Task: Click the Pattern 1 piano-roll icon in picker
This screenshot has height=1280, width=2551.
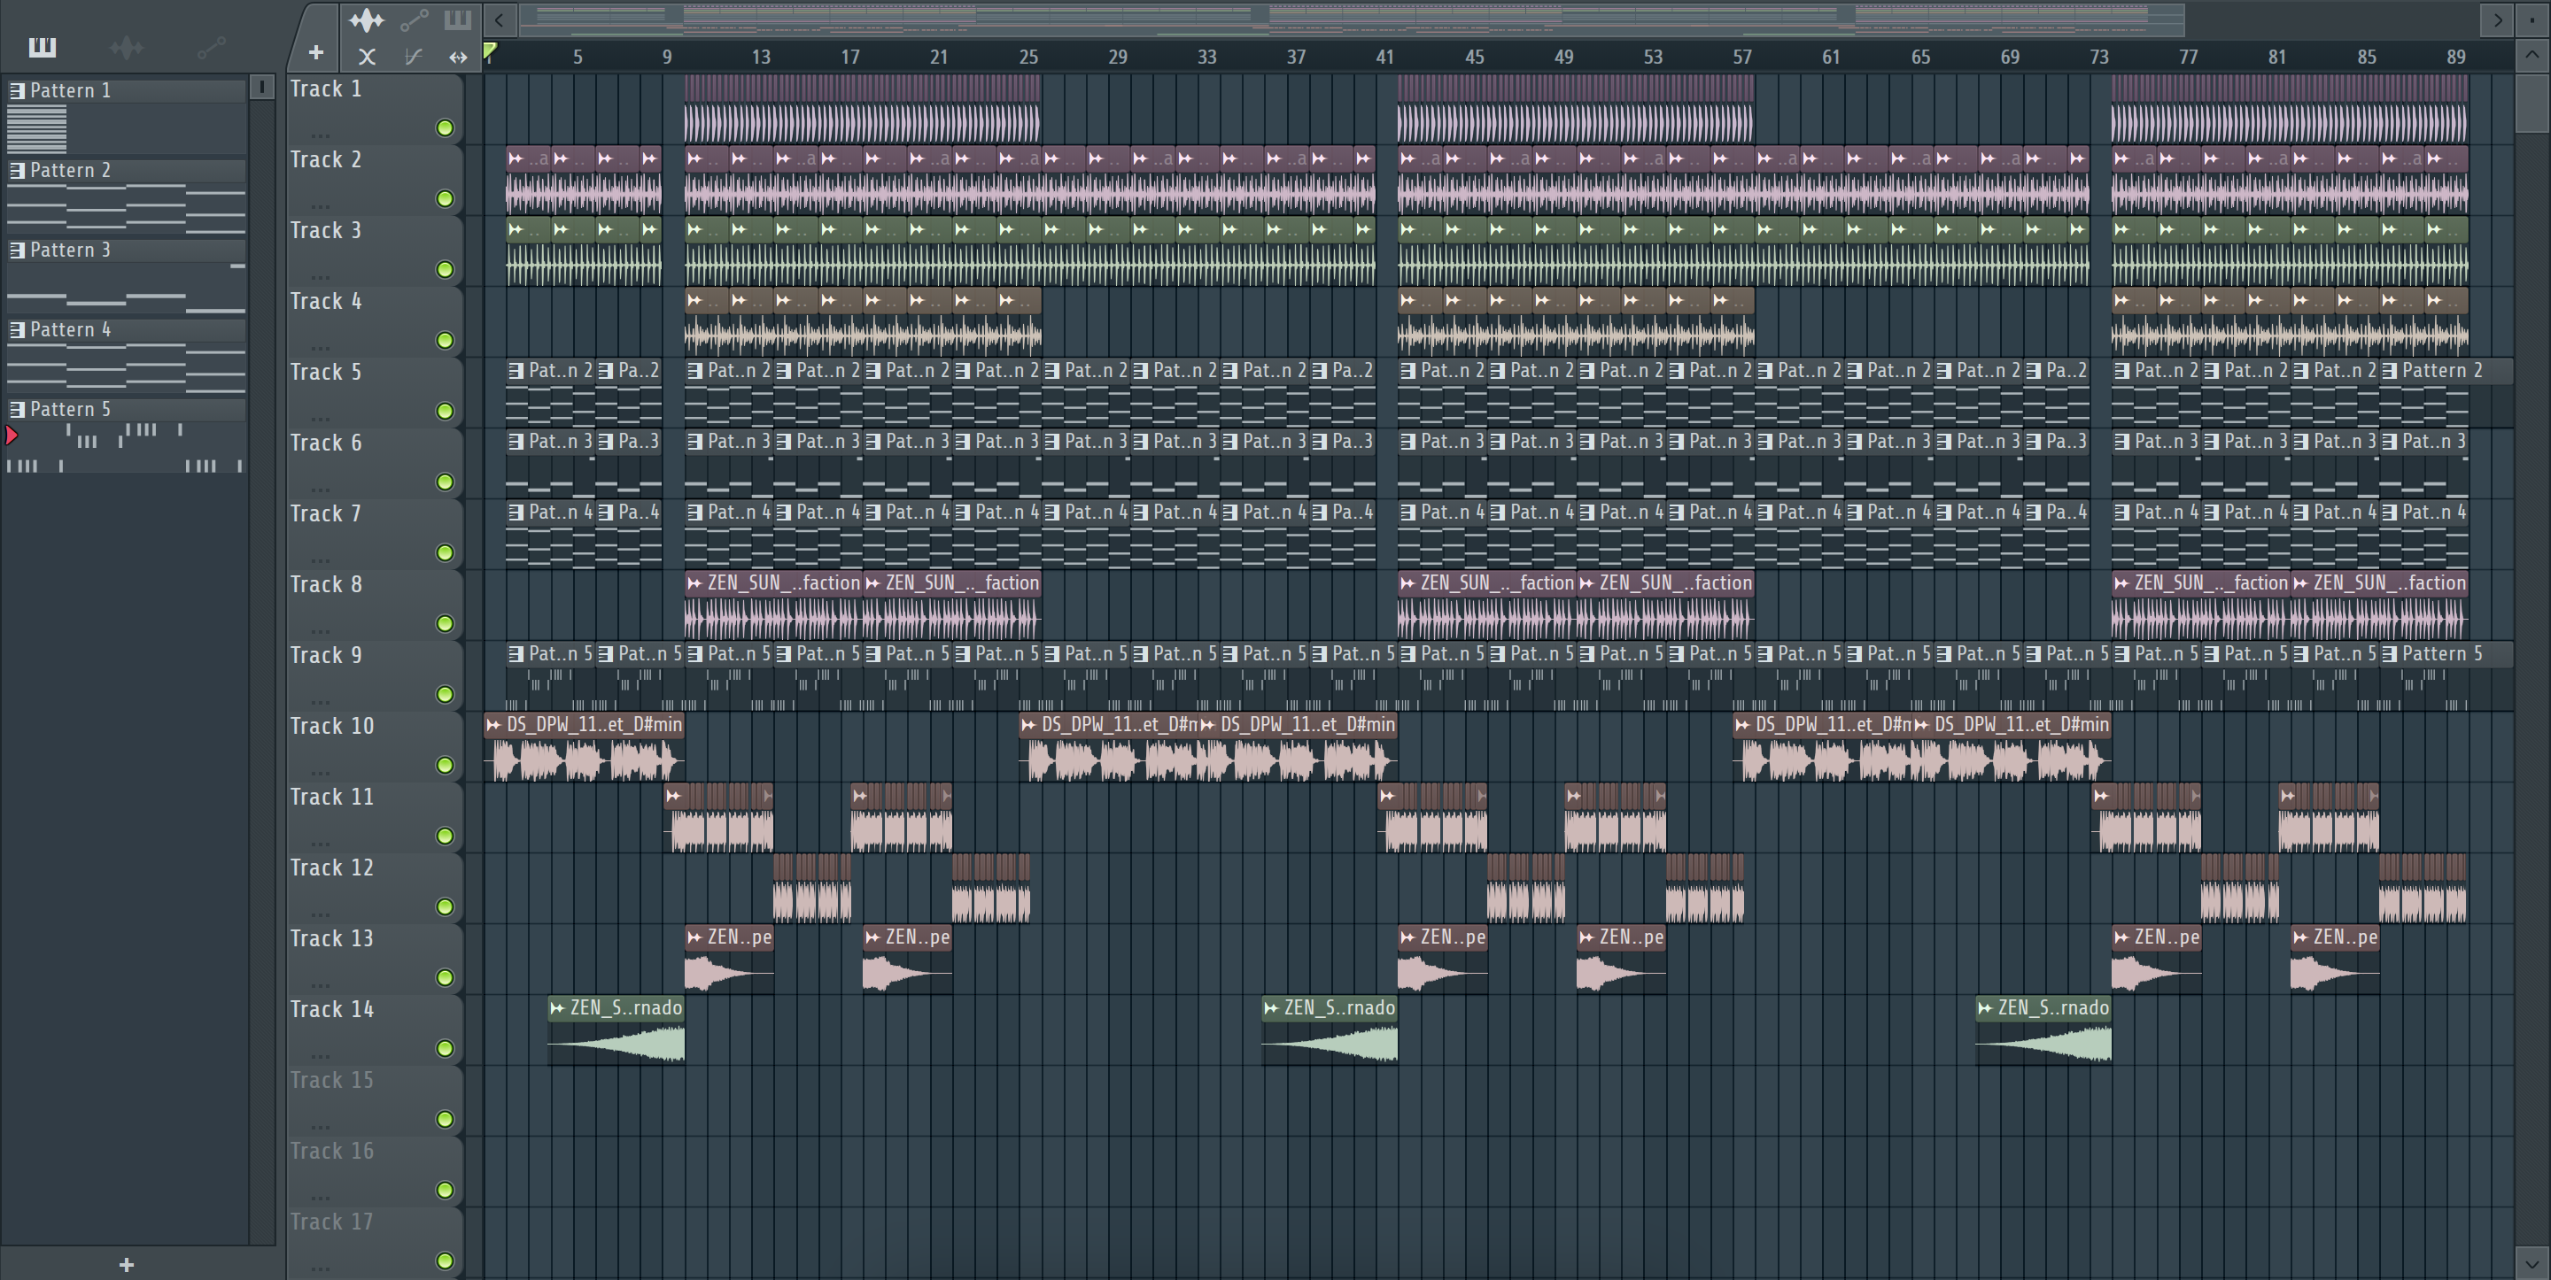Action: [17, 90]
